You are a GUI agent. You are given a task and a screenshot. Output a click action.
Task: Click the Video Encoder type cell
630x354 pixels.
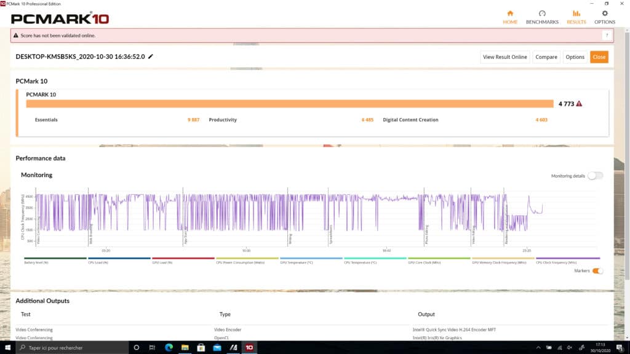click(x=228, y=329)
